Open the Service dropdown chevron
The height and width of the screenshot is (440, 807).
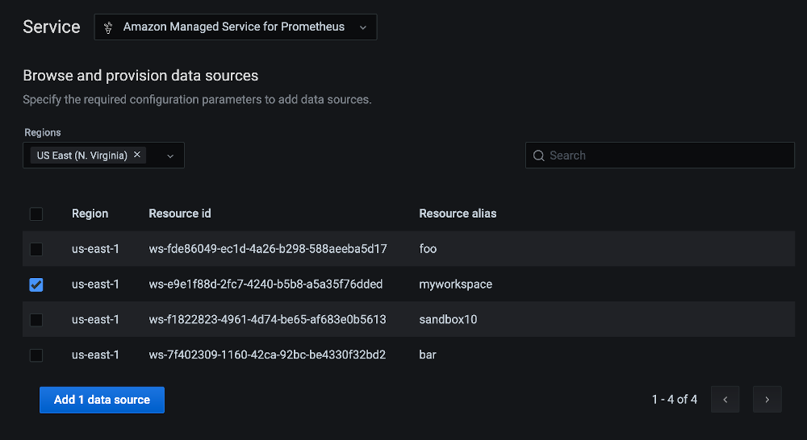(363, 27)
